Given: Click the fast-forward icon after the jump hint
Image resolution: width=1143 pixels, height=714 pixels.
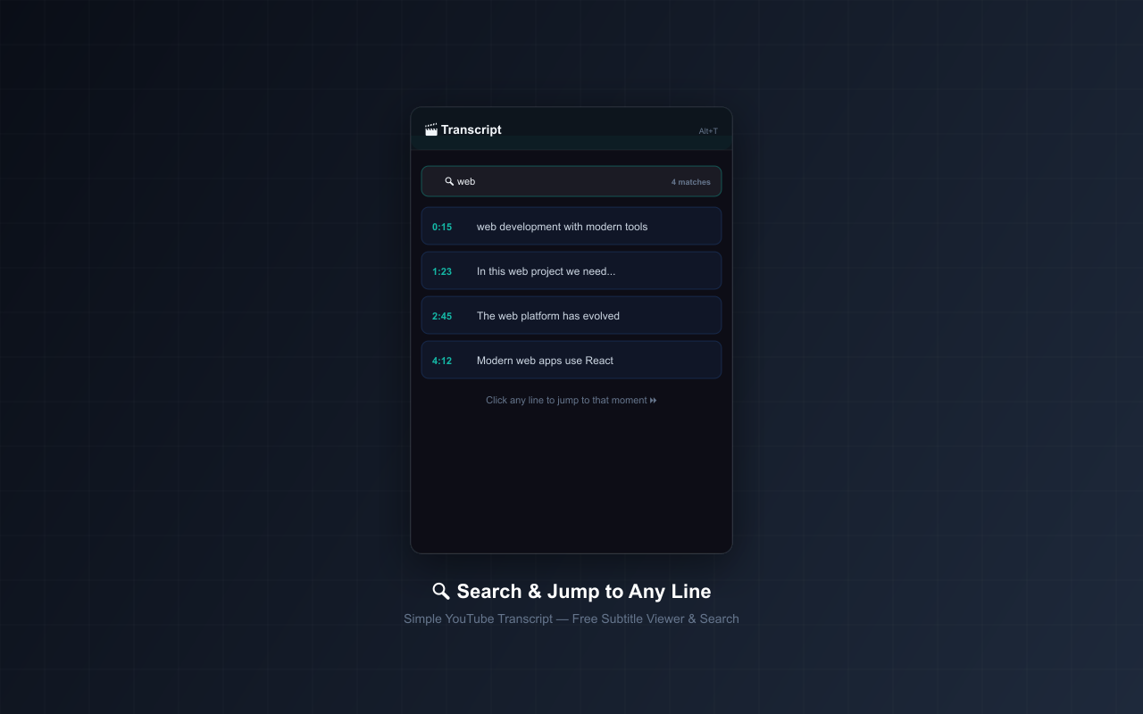Looking at the screenshot, I should [x=653, y=400].
